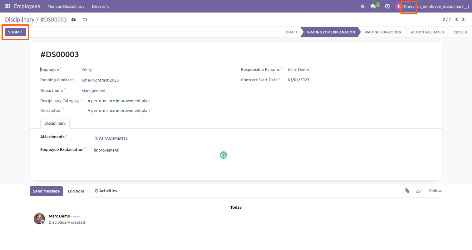
Task: Go to previous record arrow
Action: 457,19
